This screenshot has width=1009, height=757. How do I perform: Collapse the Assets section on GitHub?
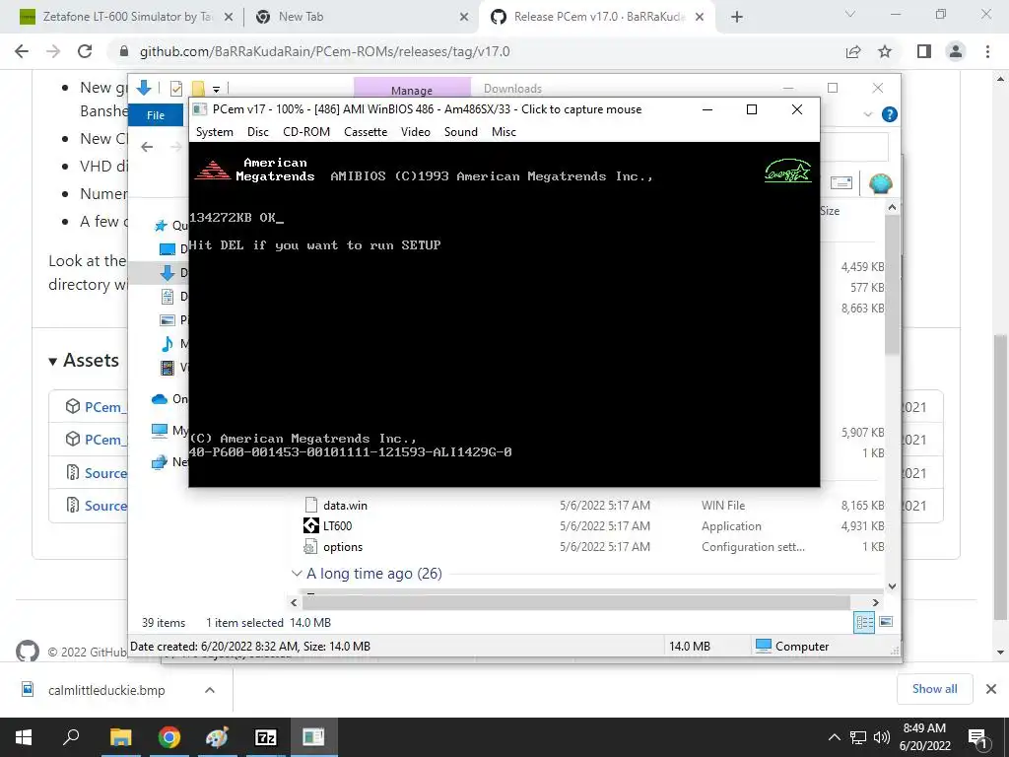click(x=53, y=362)
